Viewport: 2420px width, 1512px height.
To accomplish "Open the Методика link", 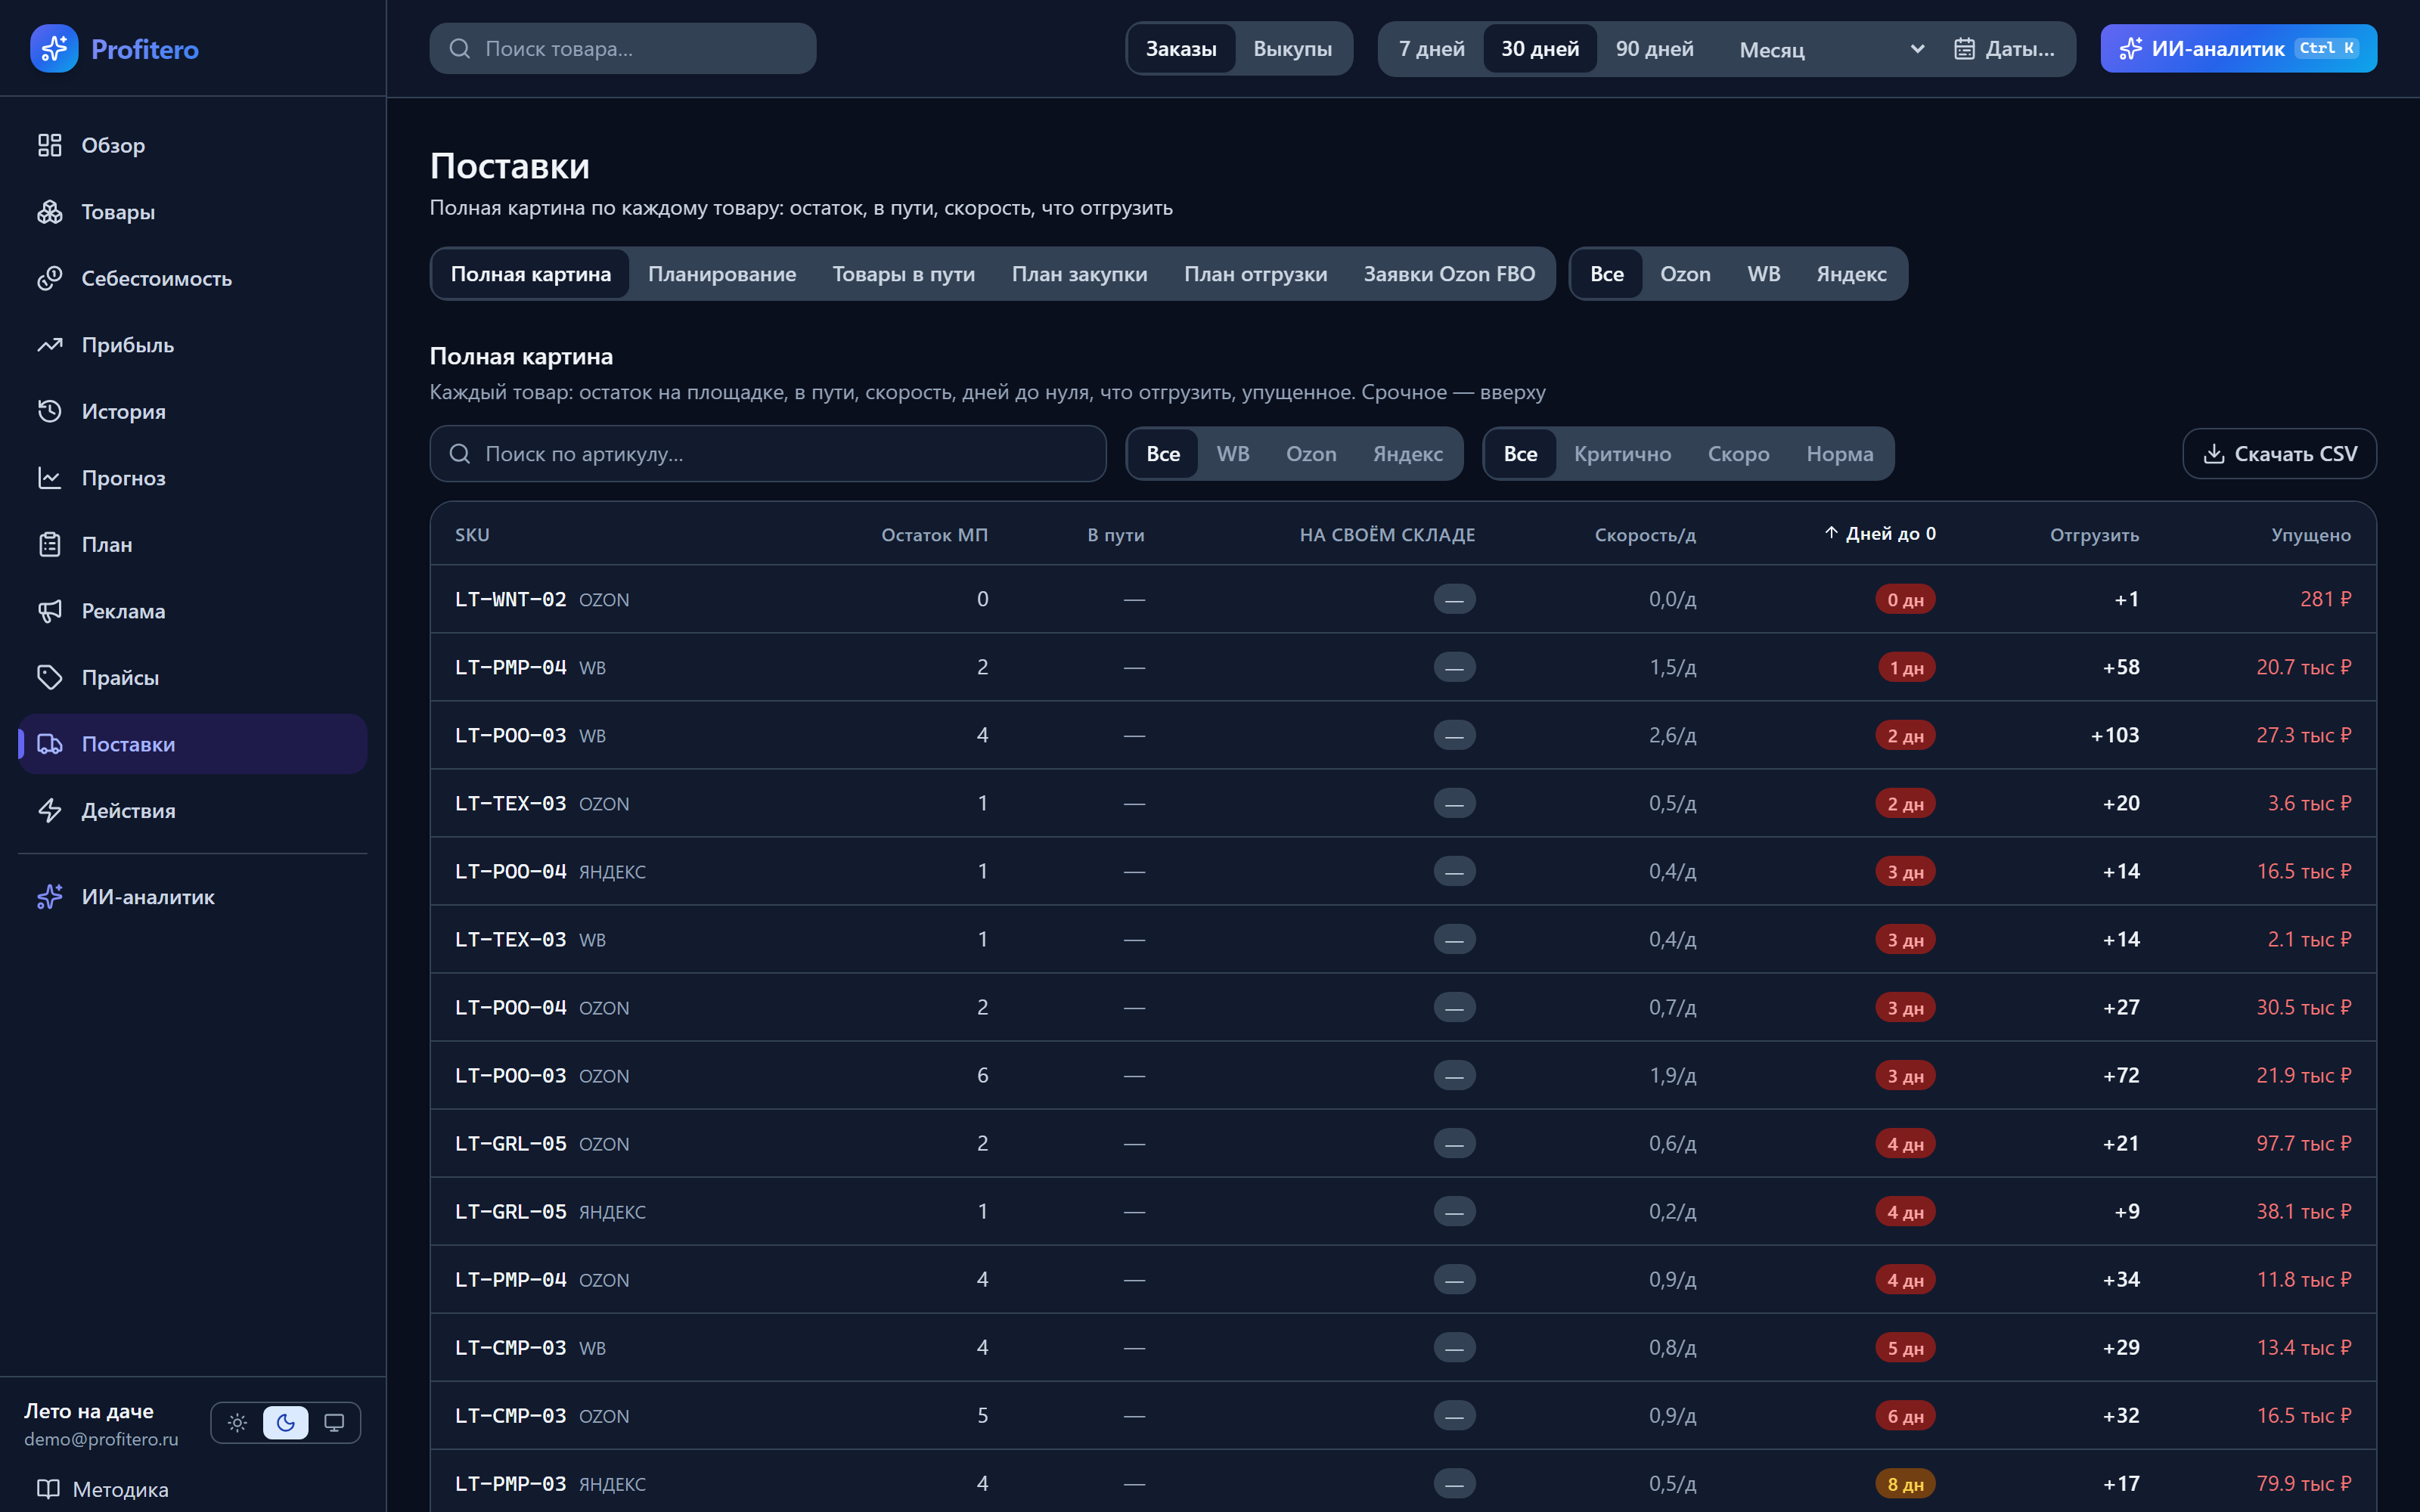I will [102, 1489].
